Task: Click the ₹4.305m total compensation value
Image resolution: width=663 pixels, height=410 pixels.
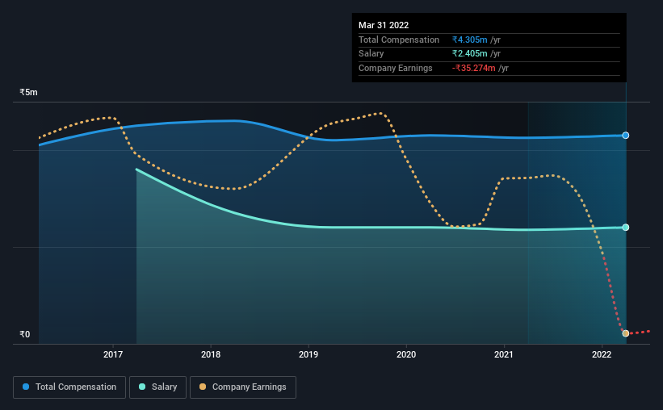Action: point(469,40)
